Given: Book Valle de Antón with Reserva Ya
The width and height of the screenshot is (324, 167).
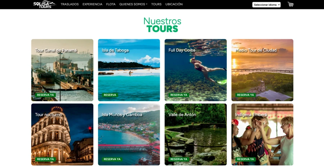Looking at the screenshot, I should click(x=179, y=159).
